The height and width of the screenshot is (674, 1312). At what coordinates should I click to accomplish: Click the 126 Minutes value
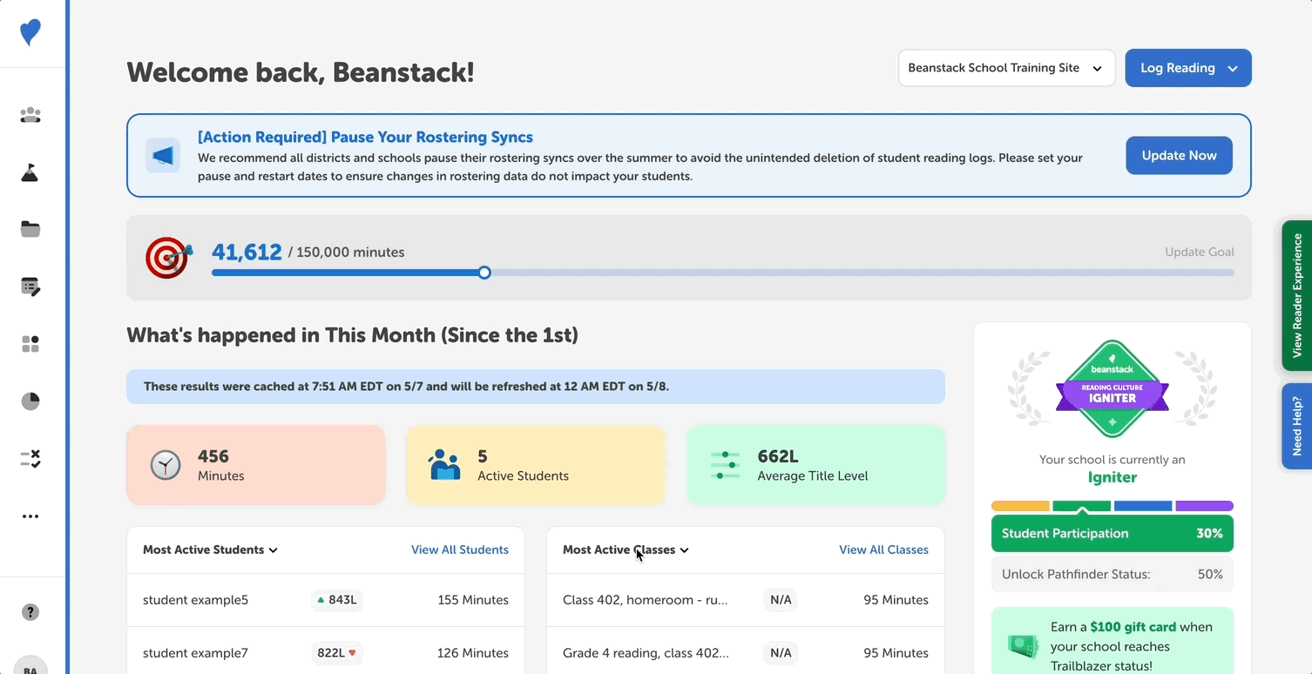click(473, 653)
